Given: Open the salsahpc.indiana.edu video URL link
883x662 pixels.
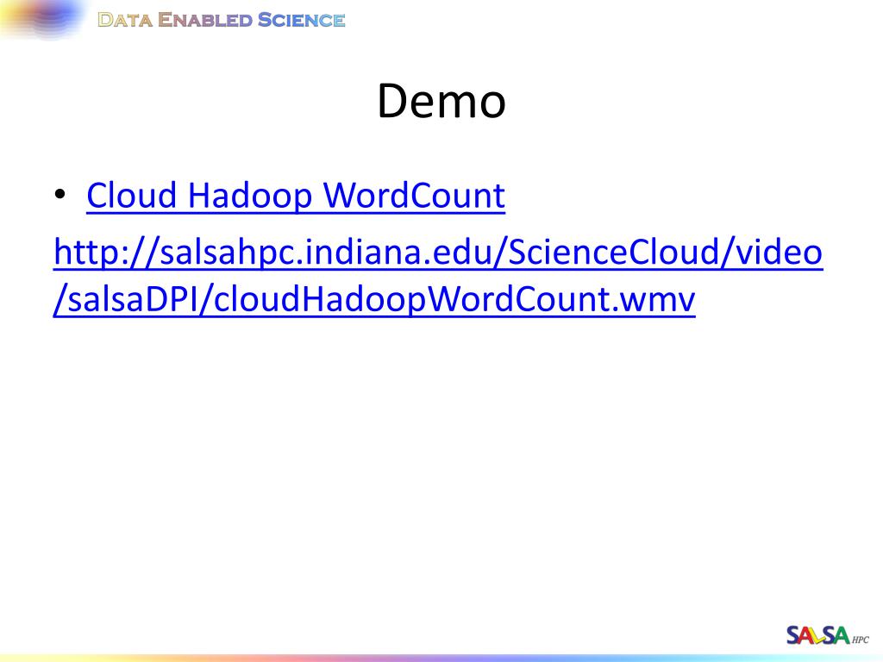Looking at the screenshot, I should click(x=438, y=275).
